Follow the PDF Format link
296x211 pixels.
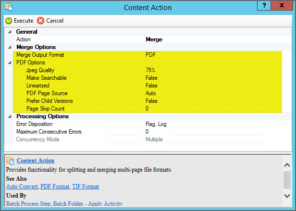point(55,186)
